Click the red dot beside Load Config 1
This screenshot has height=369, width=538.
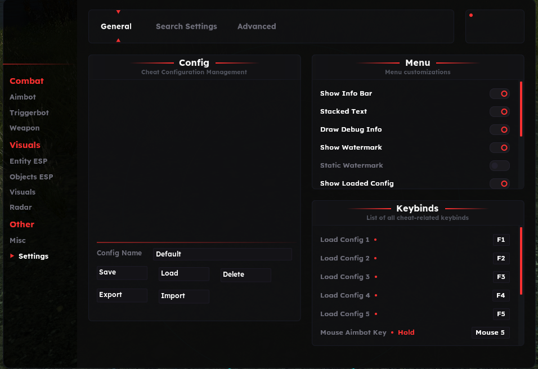(x=375, y=240)
